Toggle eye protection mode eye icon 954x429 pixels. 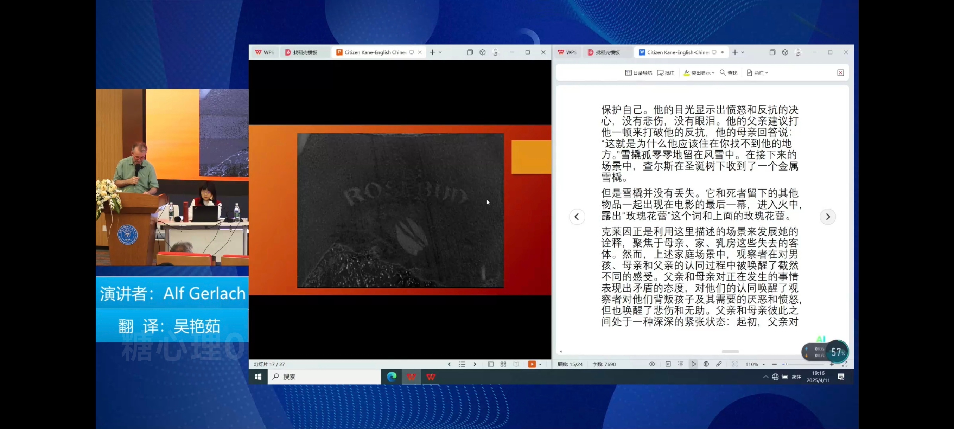[x=652, y=364]
